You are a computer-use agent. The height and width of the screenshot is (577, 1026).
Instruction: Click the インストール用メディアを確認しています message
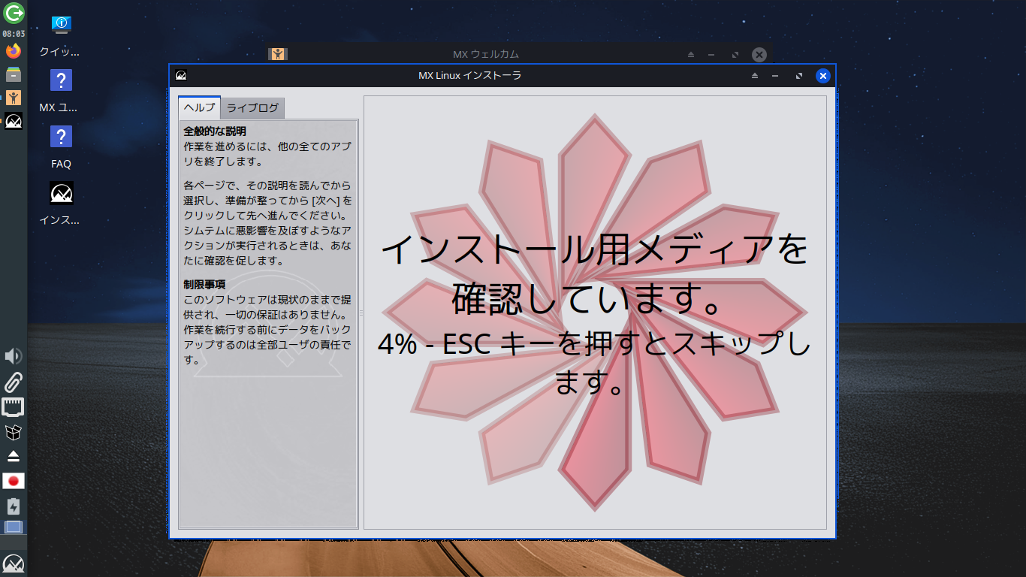[595, 274]
